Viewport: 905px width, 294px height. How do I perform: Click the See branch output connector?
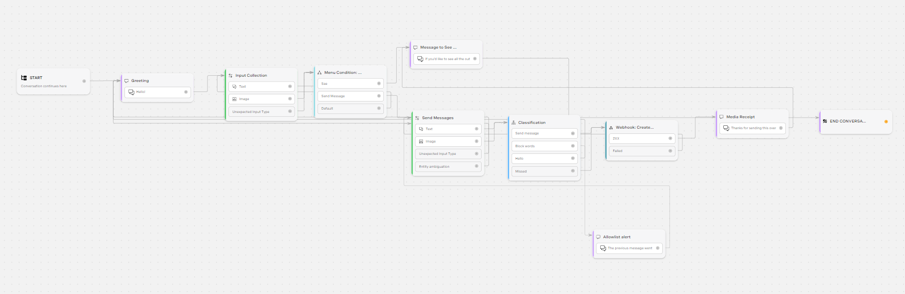379,83
